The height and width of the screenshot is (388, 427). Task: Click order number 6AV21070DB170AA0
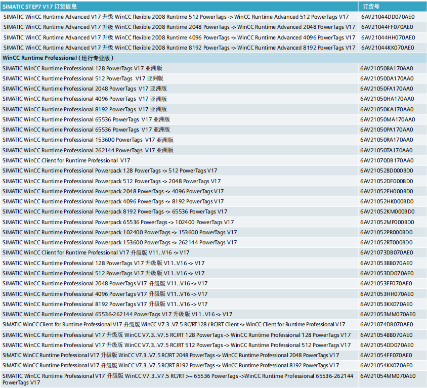pos(387,160)
